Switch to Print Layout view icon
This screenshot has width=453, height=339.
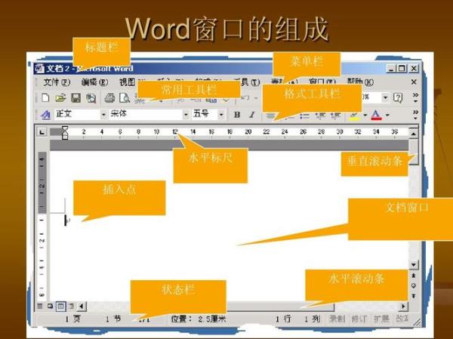(60, 306)
